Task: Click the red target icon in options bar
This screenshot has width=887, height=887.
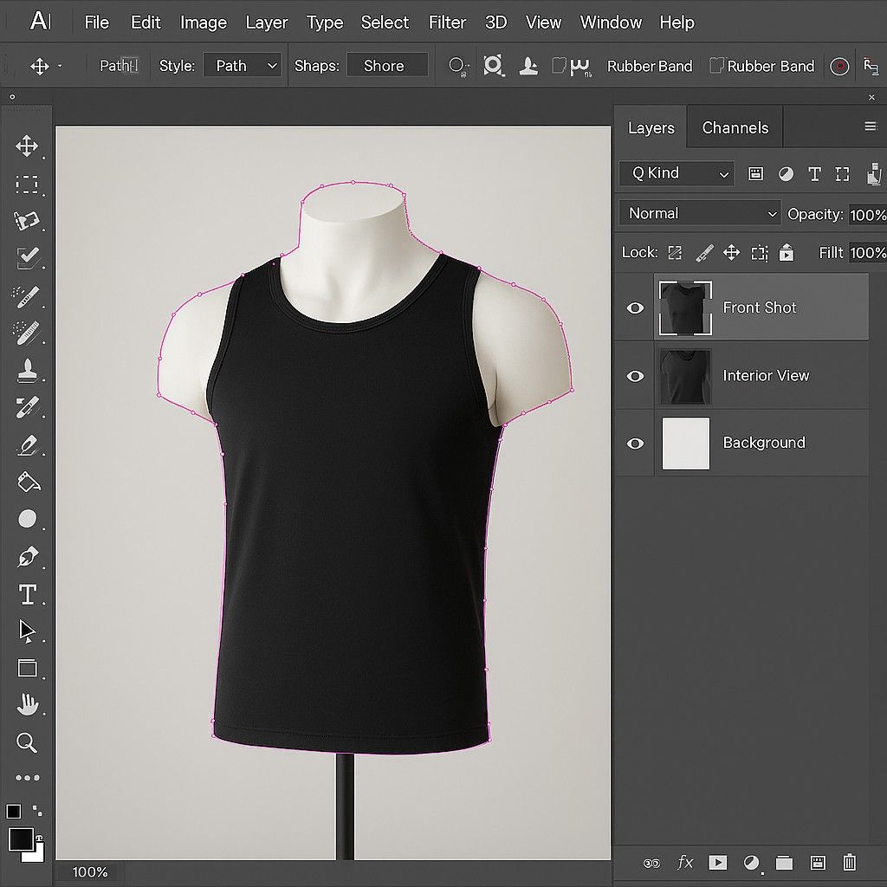Action: (x=839, y=66)
